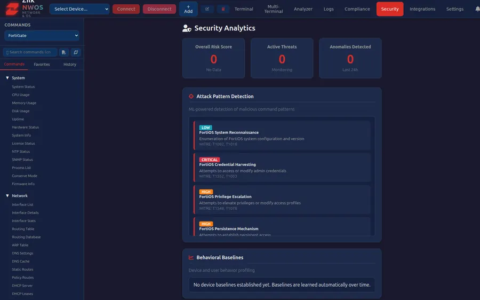Select the Memory Usage command

pyautogui.click(x=24, y=103)
